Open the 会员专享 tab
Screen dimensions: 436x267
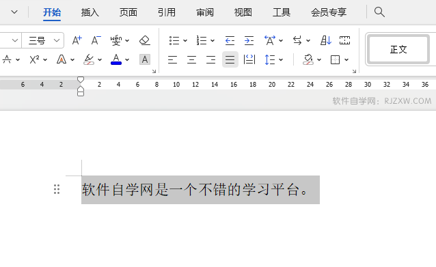(329, 12)
